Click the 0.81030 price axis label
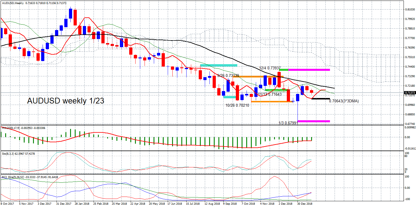Screen dimensions: 416x207 click(x=410, y=10)
